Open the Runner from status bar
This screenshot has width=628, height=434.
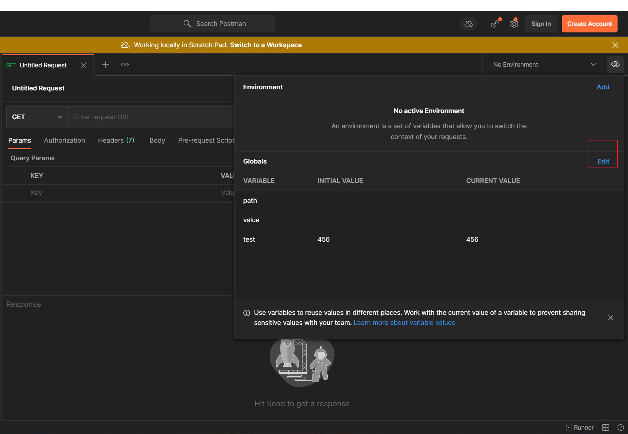580,428
